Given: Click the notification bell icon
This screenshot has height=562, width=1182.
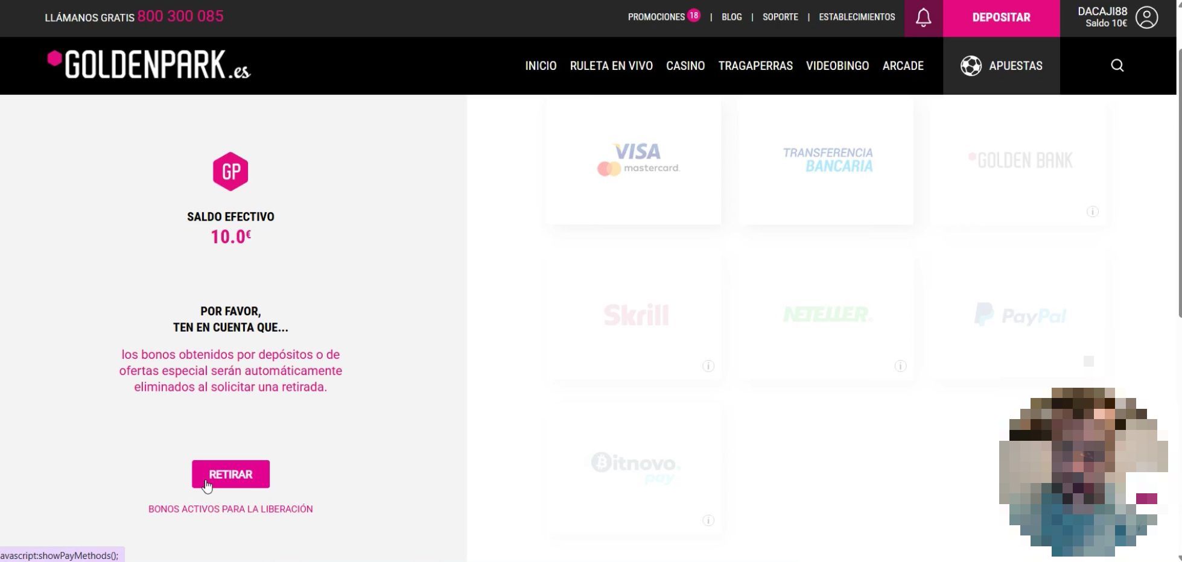Looking at the screenshot, I should click(x=923, y=18).
